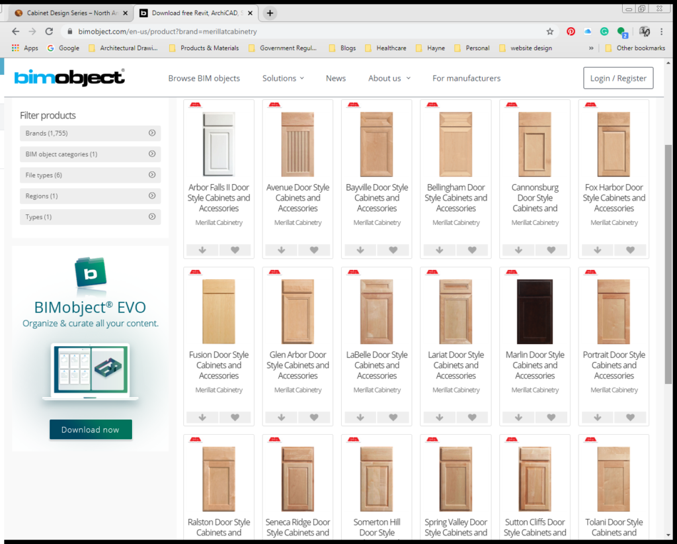
Task: Open the Government Regul... bookmark folder
Action: tap(283, 48)
